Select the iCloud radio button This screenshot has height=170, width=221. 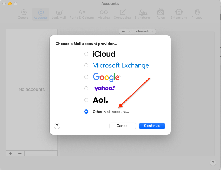[86, 54]
